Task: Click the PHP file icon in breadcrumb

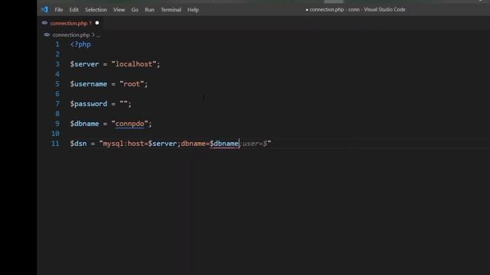Action: pos(47,34)
